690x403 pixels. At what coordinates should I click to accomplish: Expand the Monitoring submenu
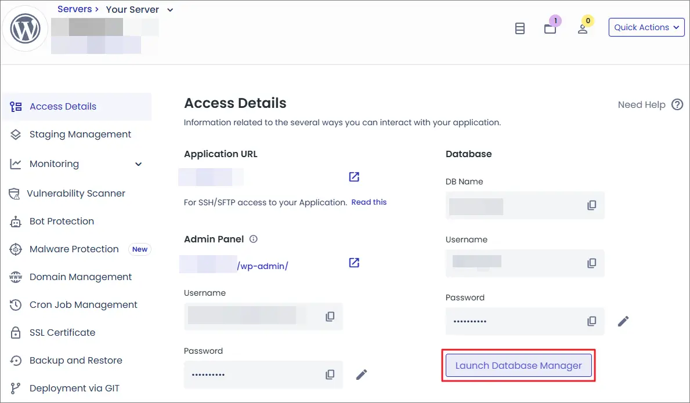pyautogui.click(x=138, y=164)
